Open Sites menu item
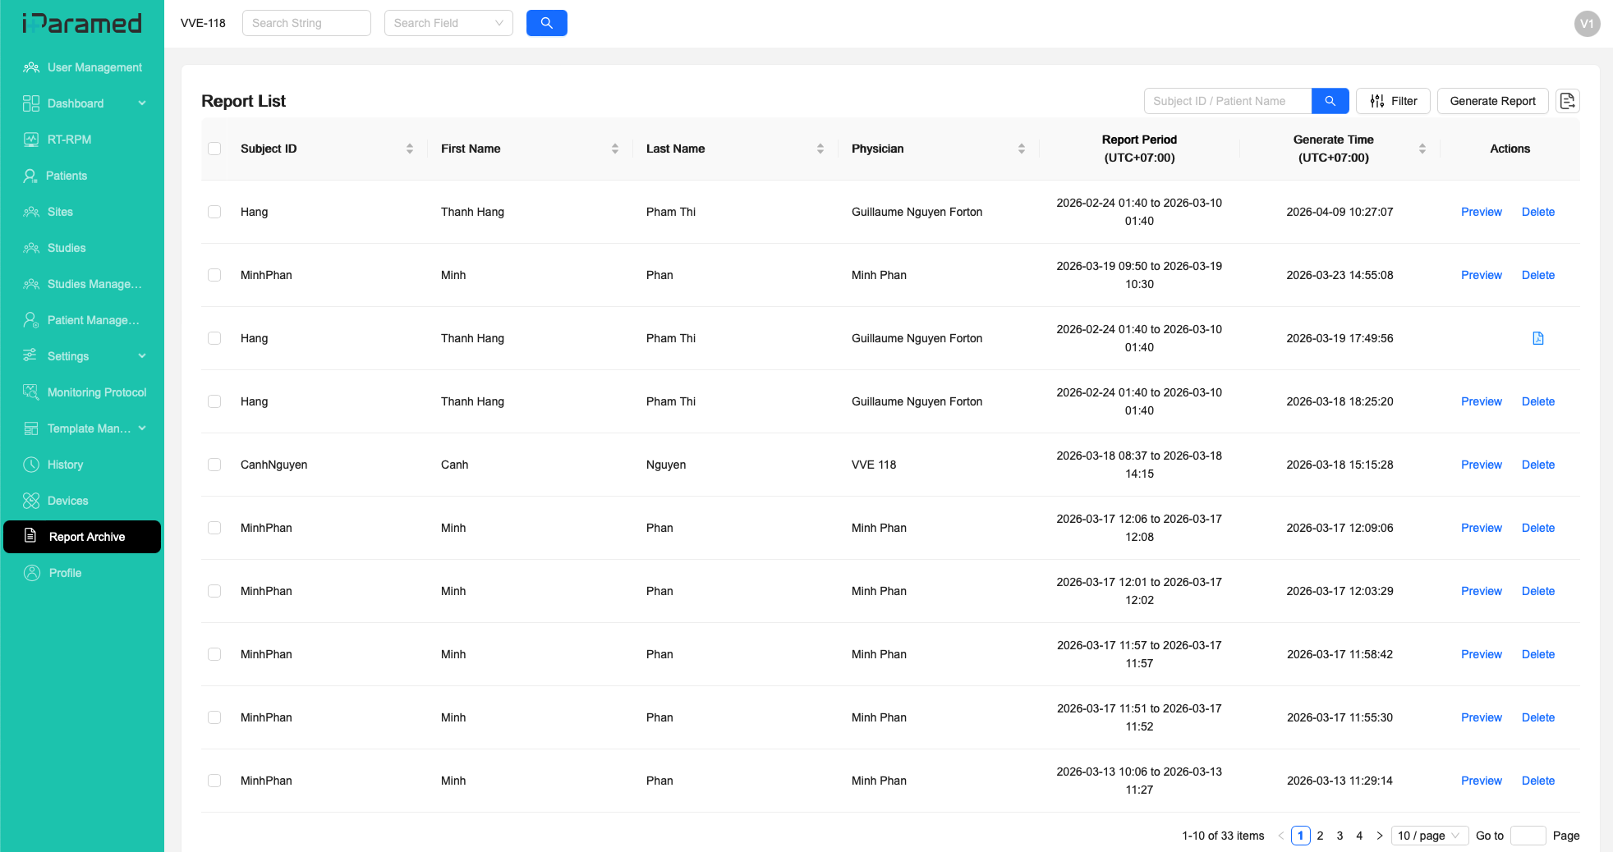 point(82,212)
